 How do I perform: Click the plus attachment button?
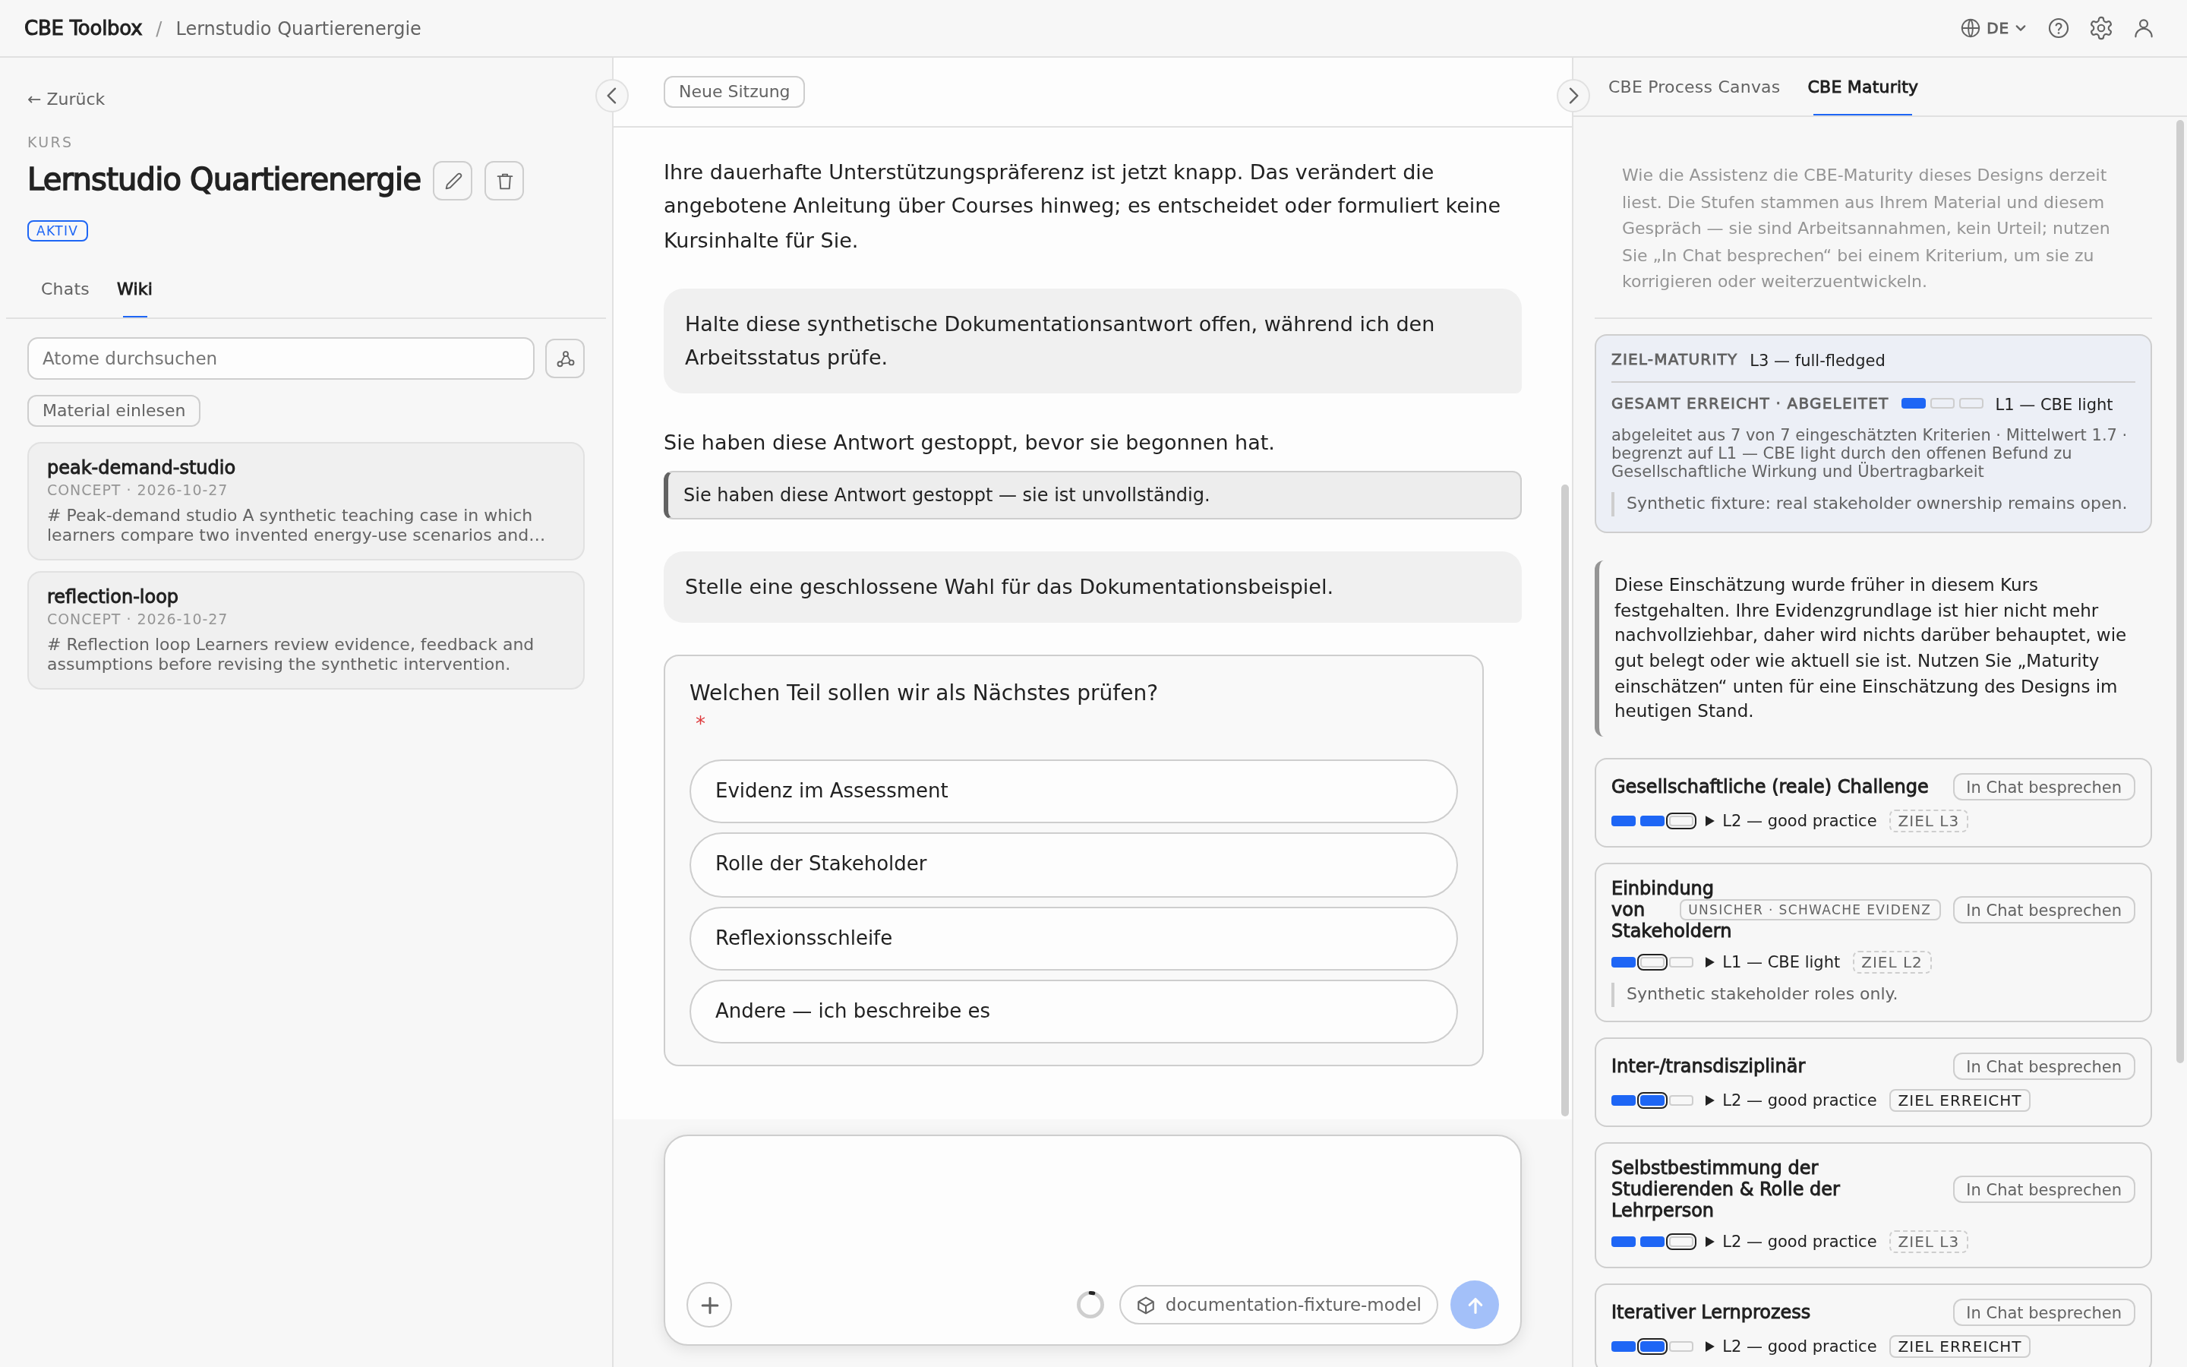709,1305
